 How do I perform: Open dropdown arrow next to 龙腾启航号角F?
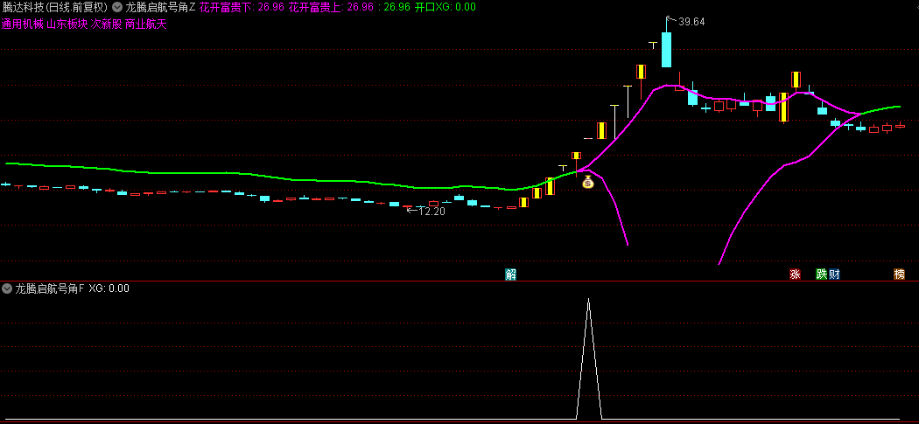click(x=8, y=288)
